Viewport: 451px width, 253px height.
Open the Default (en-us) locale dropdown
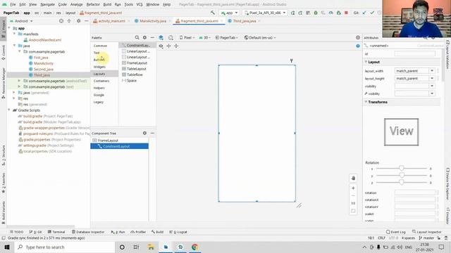coord(260,37)
